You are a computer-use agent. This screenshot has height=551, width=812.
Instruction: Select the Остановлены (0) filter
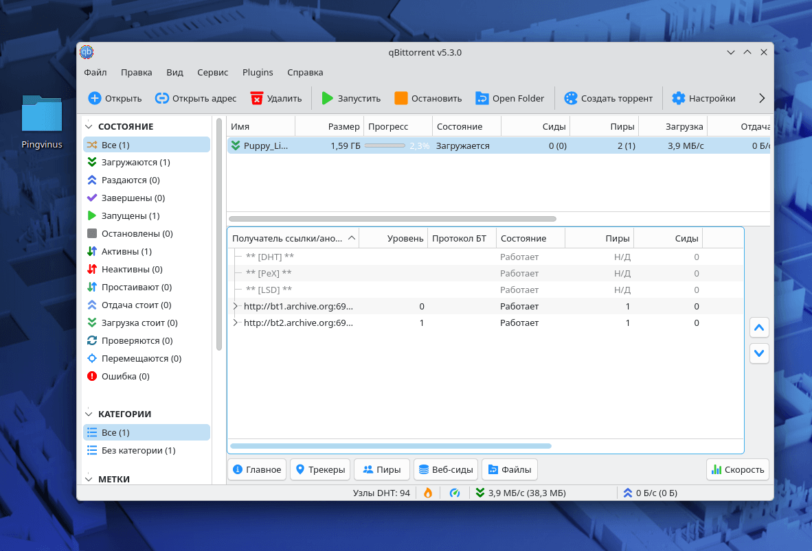[x=146, y=234]
